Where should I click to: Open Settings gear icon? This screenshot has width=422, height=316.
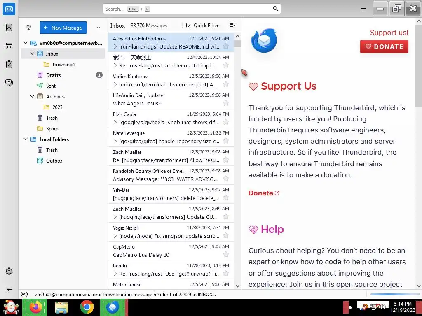tap(9, 271)
